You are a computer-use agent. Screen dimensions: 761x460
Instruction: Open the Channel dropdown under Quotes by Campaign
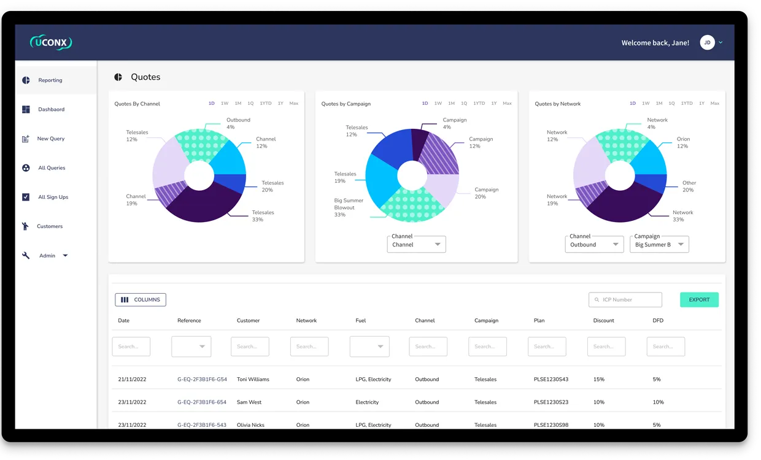click(x=417, y=244)
